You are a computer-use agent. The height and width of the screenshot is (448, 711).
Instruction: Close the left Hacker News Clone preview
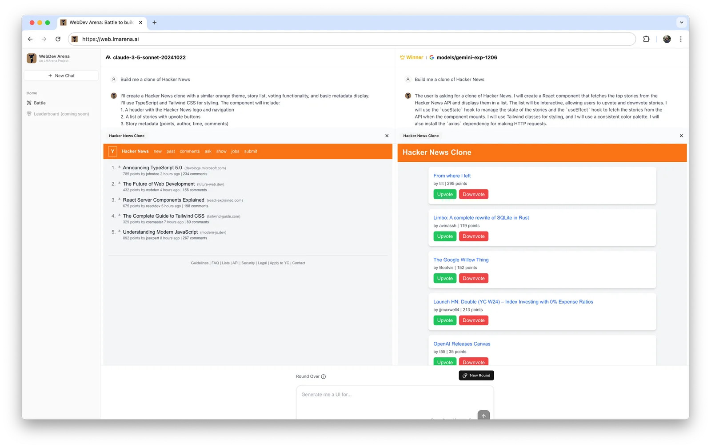click(387, 136)
